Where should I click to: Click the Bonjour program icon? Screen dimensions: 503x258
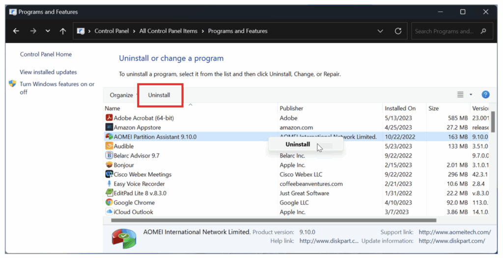pyautogui.click(x=109, y=165)
